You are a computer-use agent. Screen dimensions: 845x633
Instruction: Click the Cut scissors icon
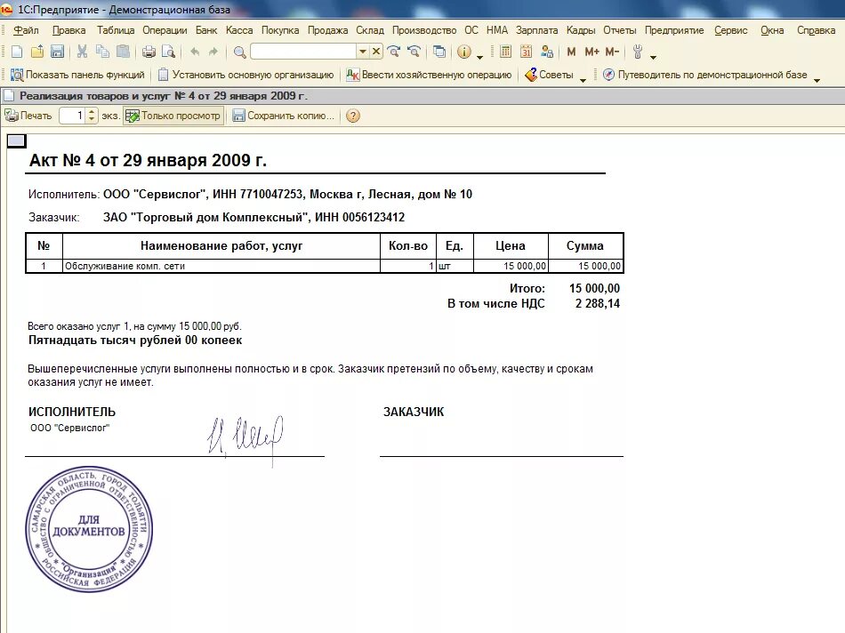point(82,52)
